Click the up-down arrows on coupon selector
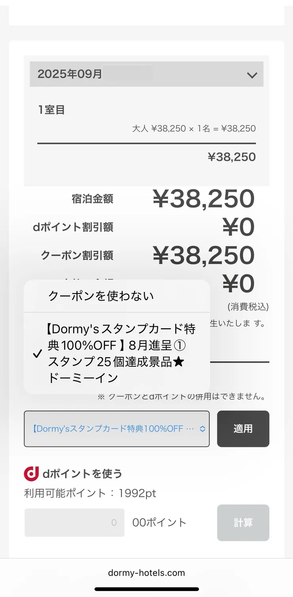 pyautogui.click(x=202, y=429)
